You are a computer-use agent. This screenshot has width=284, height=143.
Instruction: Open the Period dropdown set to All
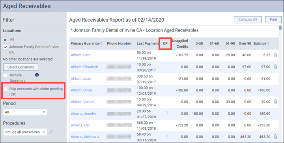coord(25,112)
